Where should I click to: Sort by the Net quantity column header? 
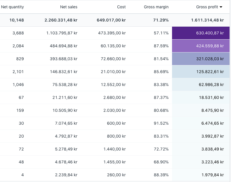13,7
